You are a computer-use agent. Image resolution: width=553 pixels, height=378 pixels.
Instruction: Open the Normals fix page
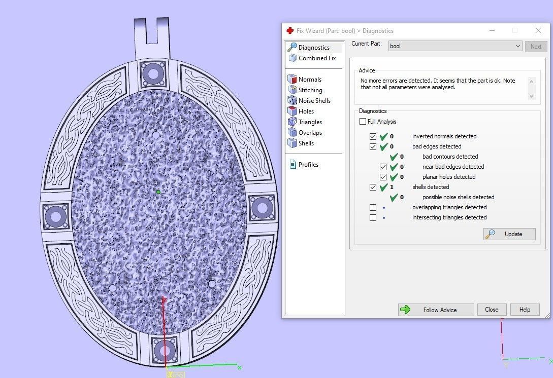pyautogui.click(x=310, y=80)
